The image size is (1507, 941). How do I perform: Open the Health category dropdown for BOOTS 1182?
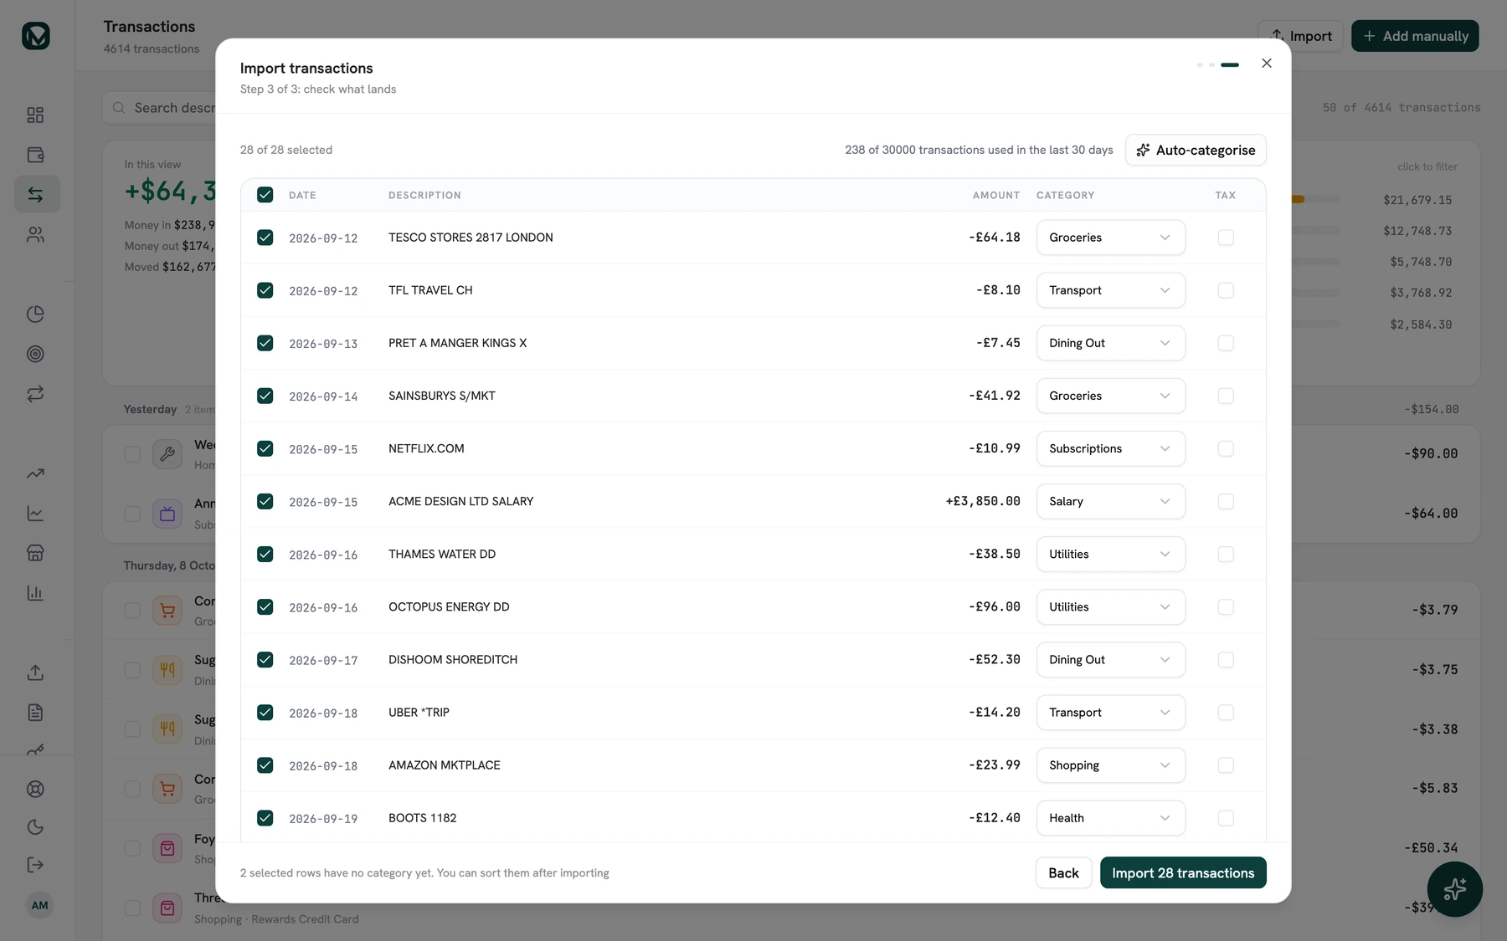click(1110, 818)
